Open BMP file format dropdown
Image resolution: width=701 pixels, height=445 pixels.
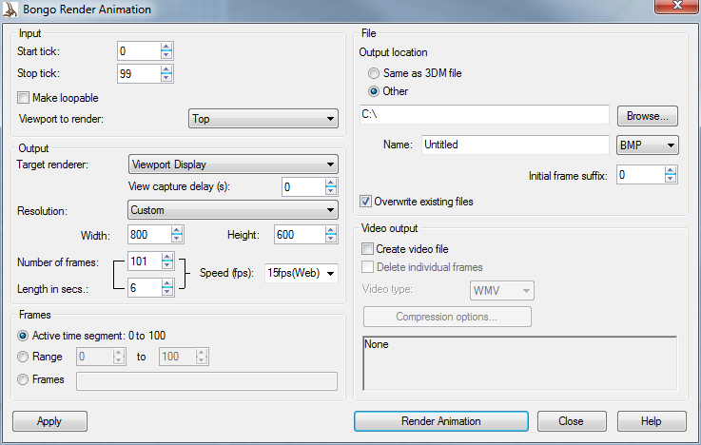coord(648,145)
